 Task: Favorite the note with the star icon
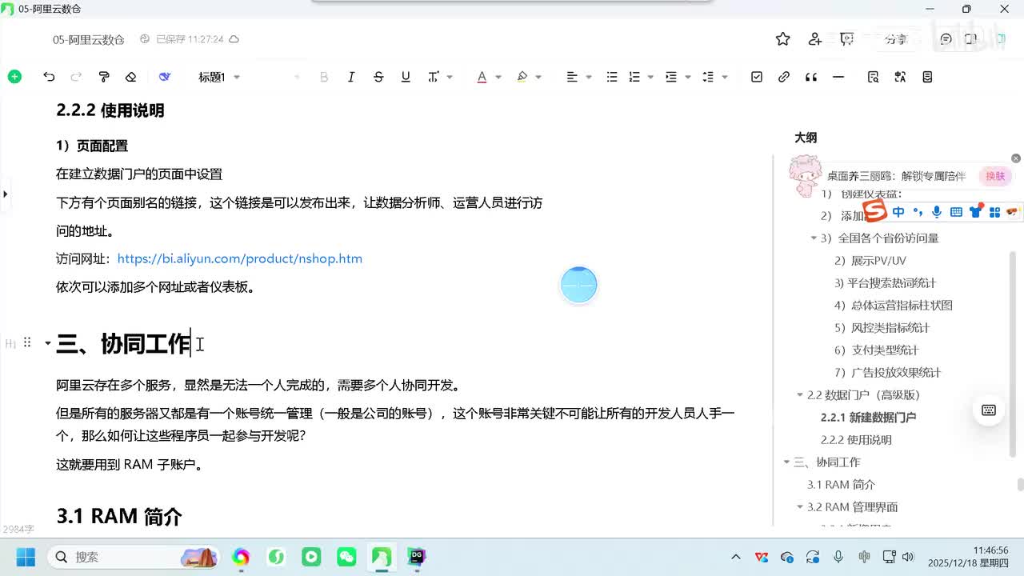click(x=783, y=39)
